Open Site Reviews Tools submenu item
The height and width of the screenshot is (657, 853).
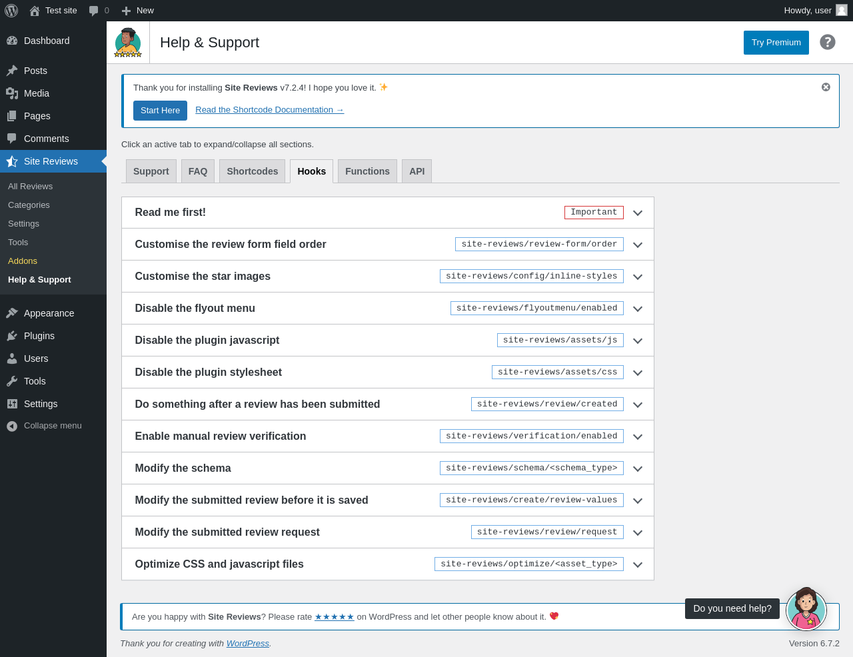pos(53,243)
